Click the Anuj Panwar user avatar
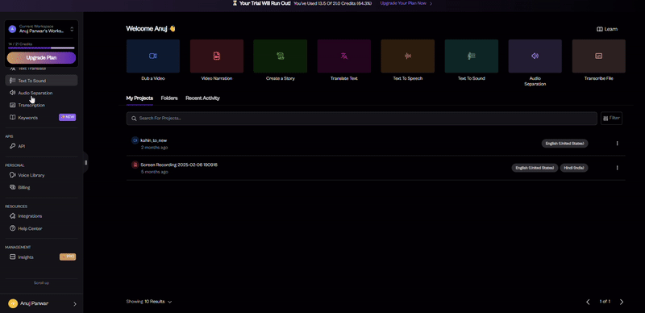 point(13,303)
